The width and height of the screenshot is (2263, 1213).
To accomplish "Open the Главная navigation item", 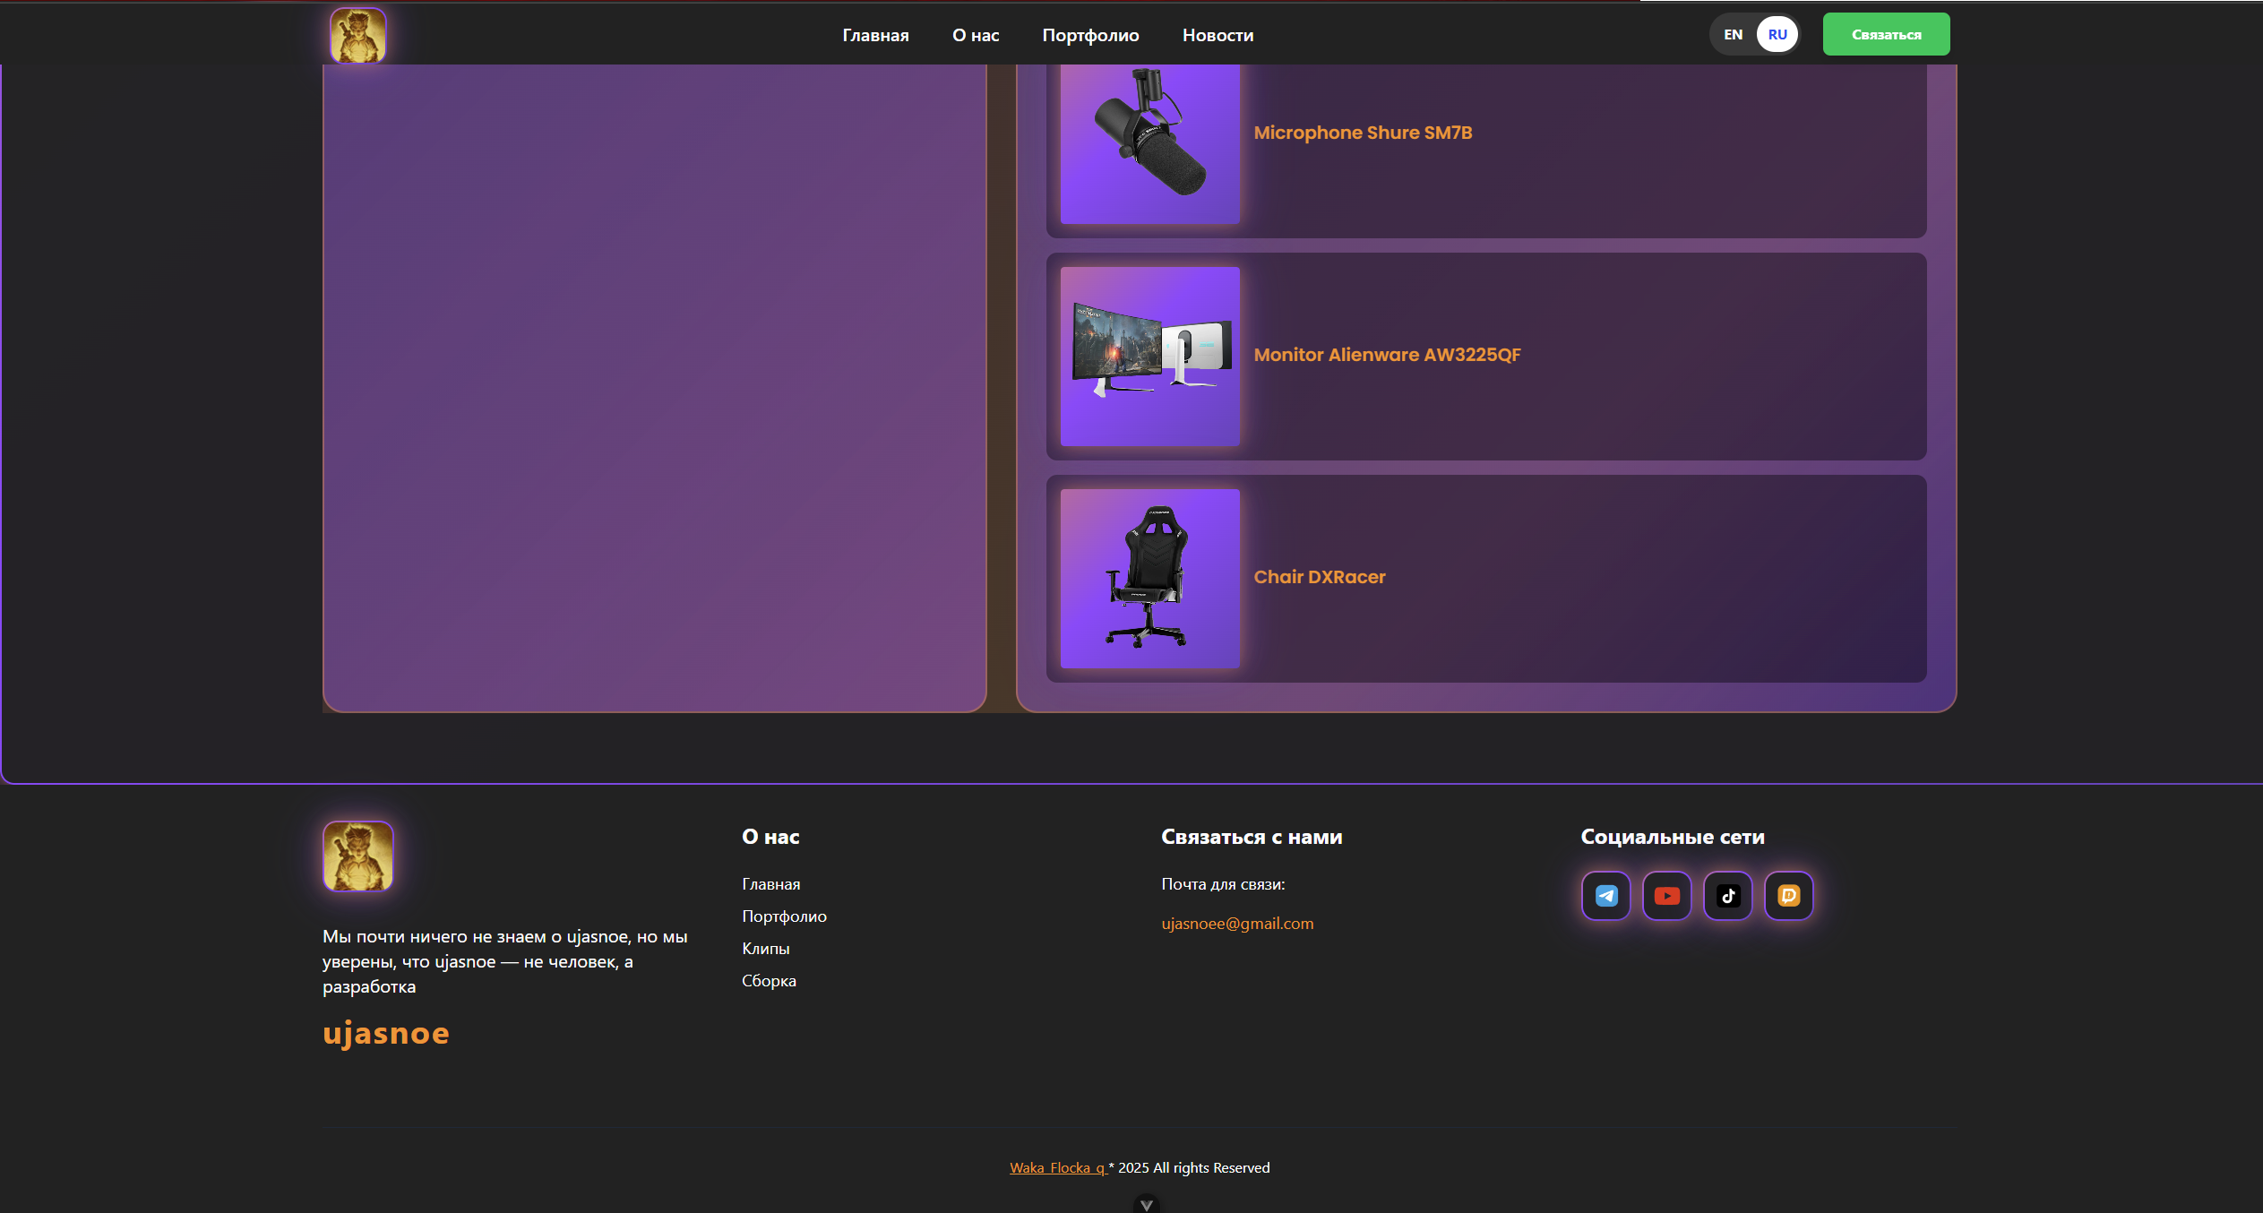I will 875,35.
